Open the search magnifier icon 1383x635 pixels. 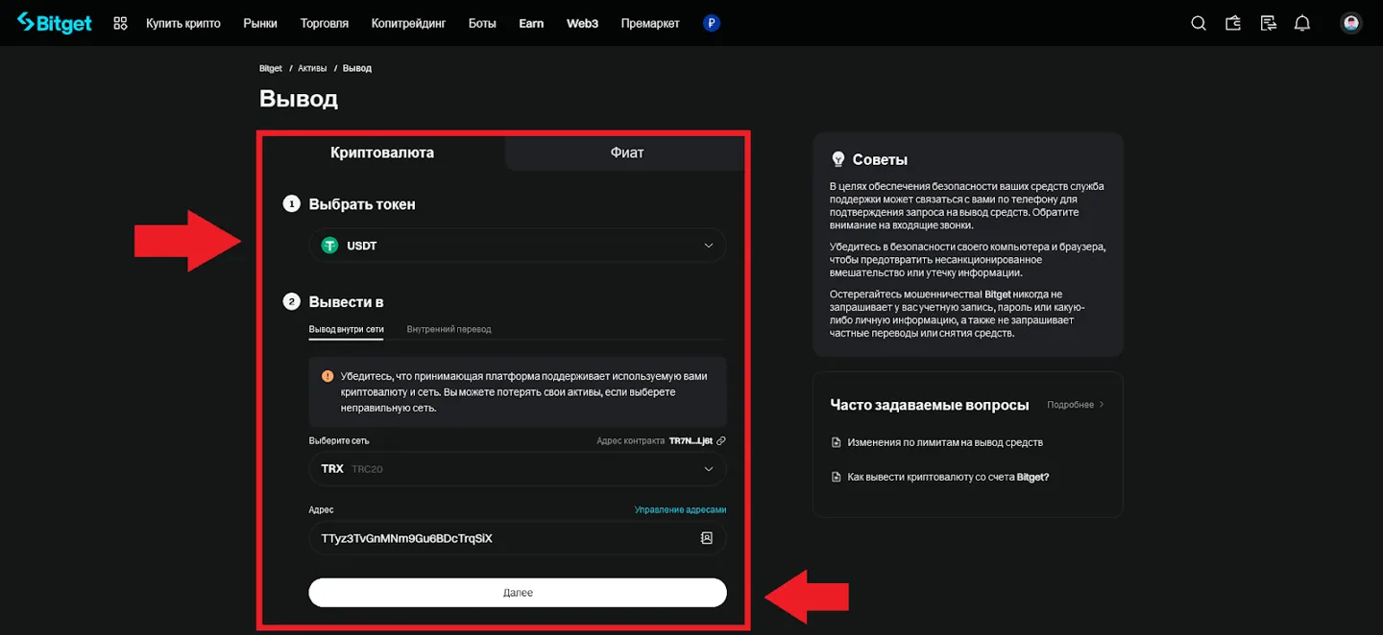click(x=1199, y=23)
